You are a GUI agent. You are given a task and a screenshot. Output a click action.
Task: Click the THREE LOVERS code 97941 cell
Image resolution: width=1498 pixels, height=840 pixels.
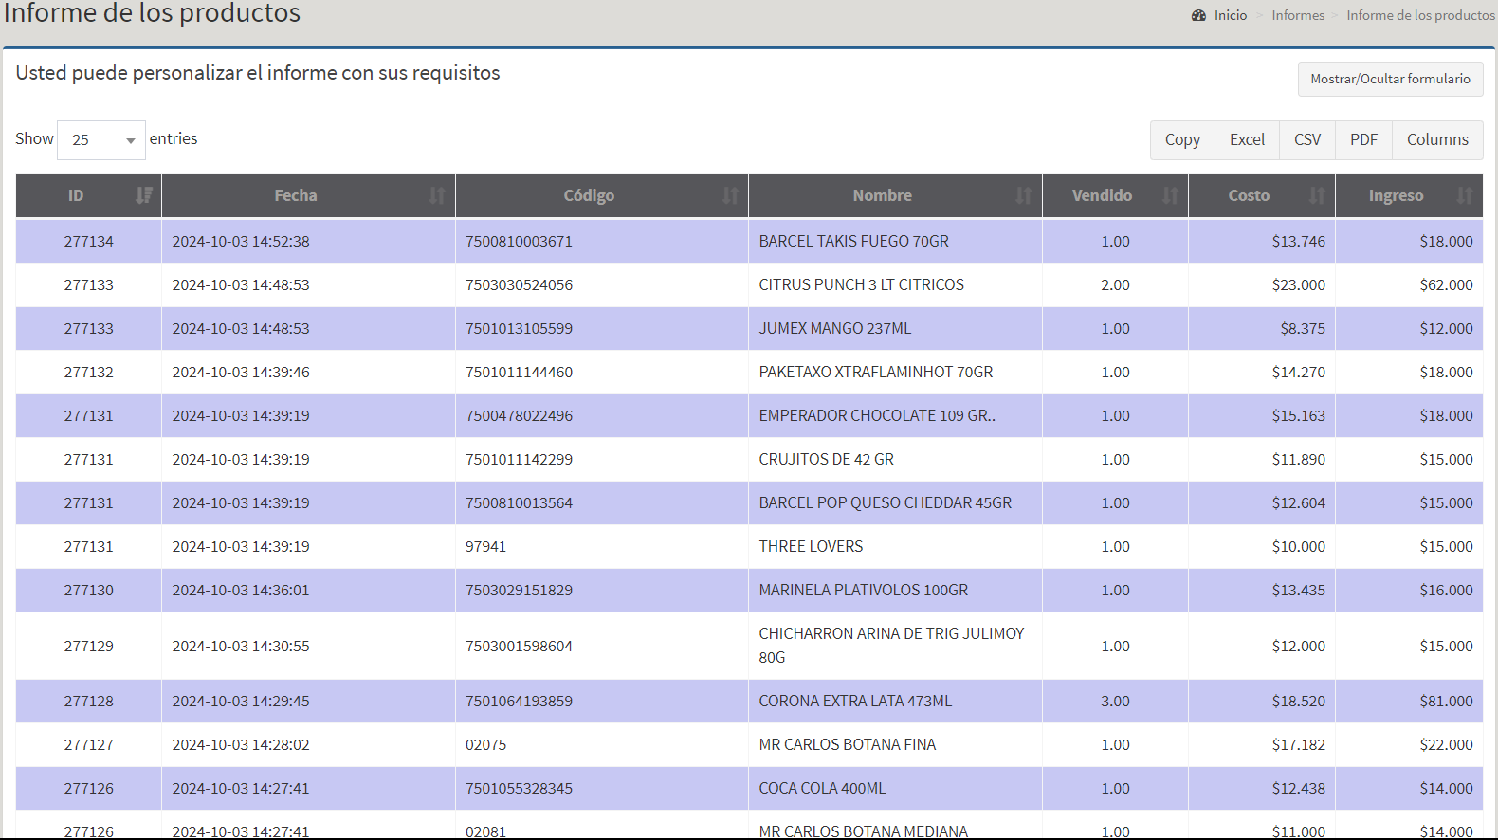[485, 547]
